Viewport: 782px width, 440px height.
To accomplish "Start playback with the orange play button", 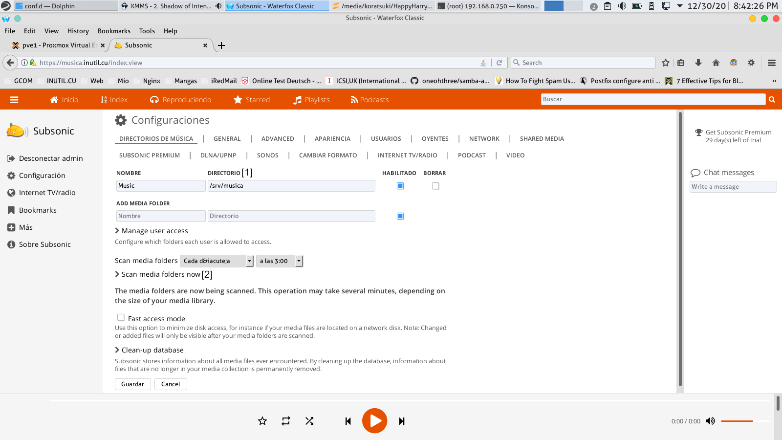I will 375,420.
